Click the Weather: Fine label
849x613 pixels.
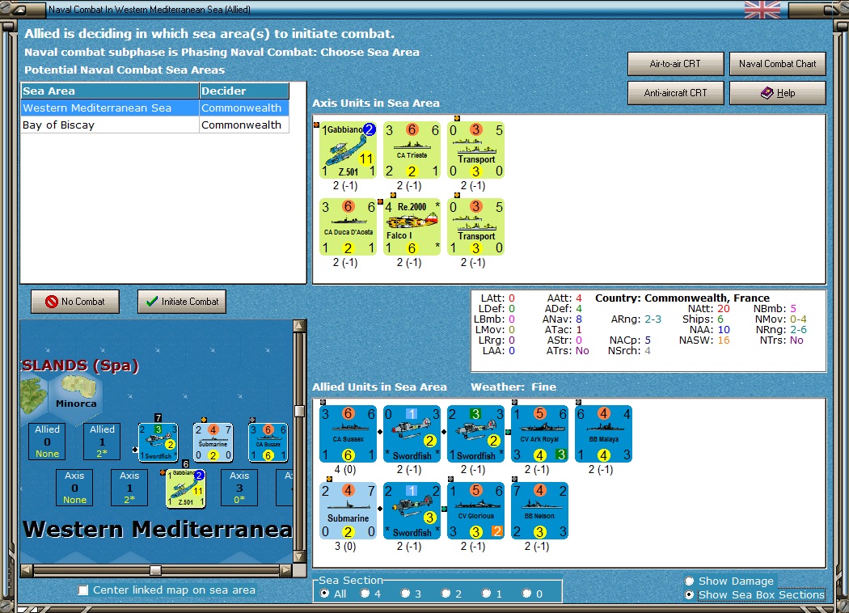point(513,387)
